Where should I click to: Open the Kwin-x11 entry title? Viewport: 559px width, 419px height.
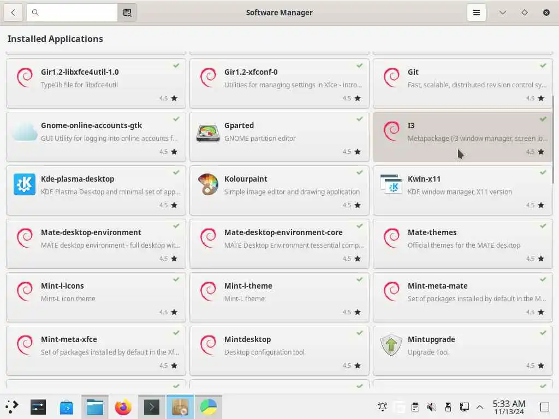pyautogui.click(x=424, y=179)
